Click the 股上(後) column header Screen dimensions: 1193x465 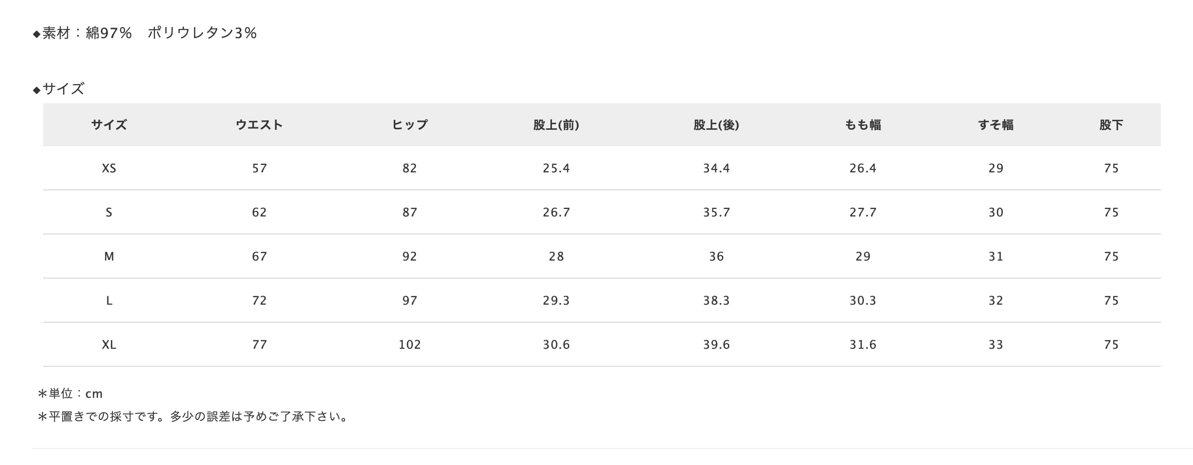point(716,125)
